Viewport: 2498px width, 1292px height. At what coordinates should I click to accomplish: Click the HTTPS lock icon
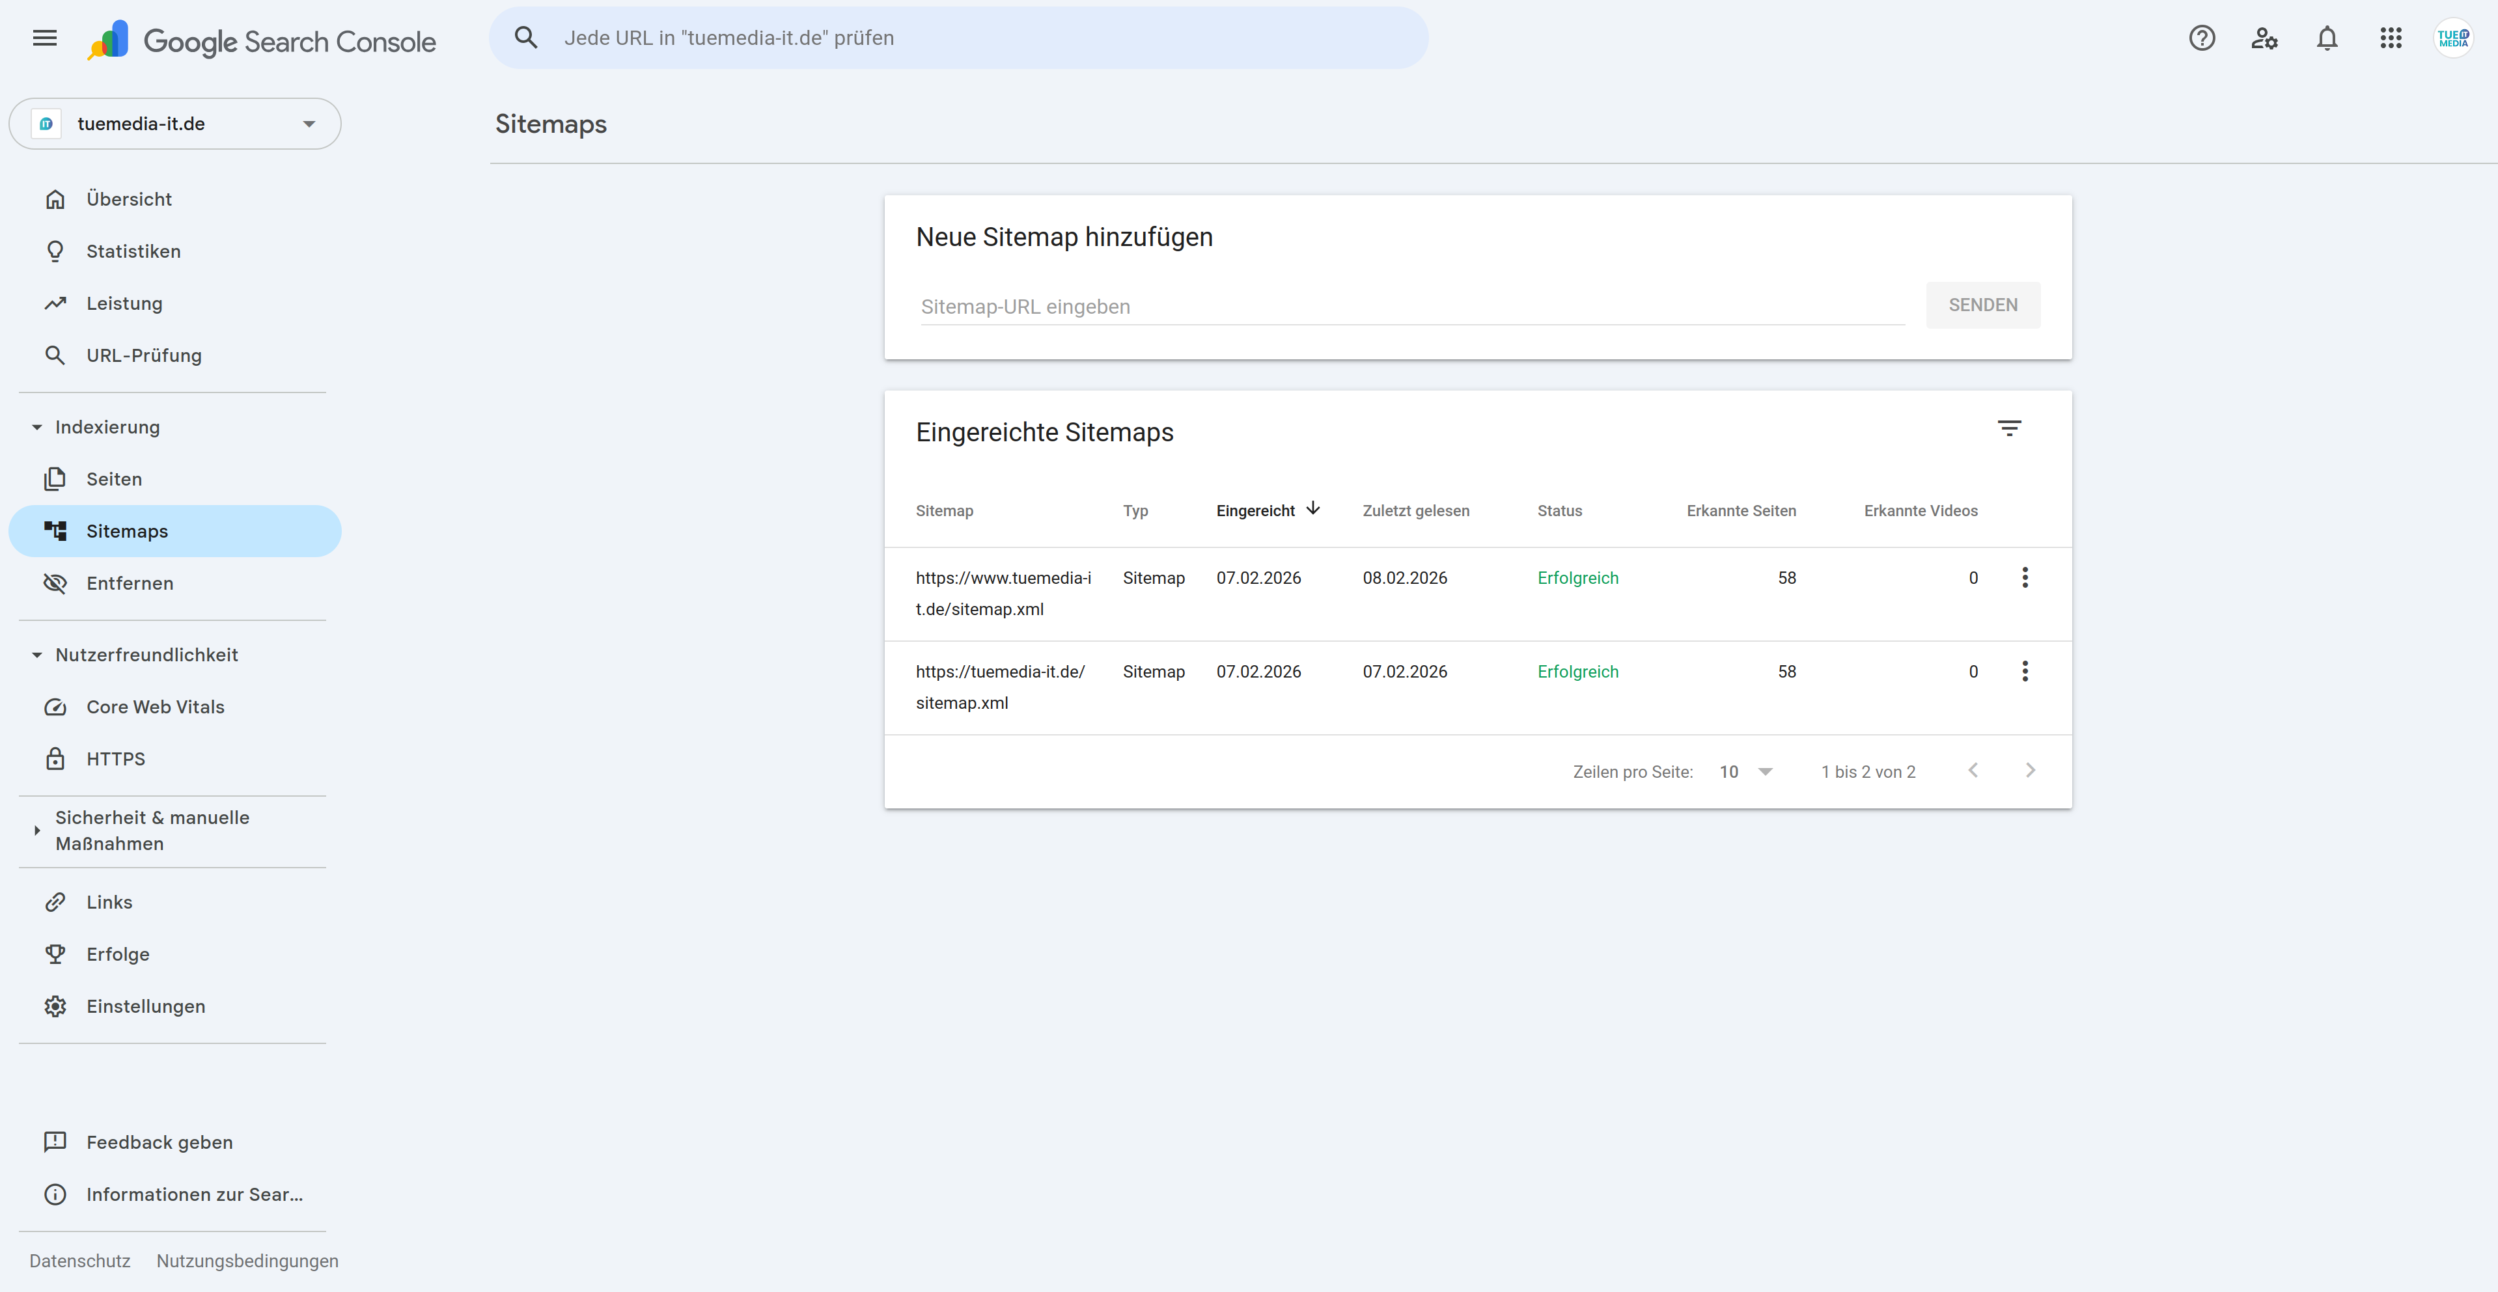[55, 759]
